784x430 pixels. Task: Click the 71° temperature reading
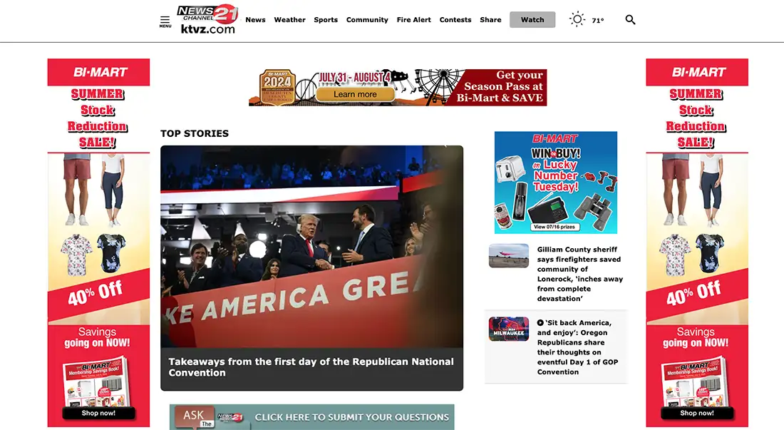point(598,21)
